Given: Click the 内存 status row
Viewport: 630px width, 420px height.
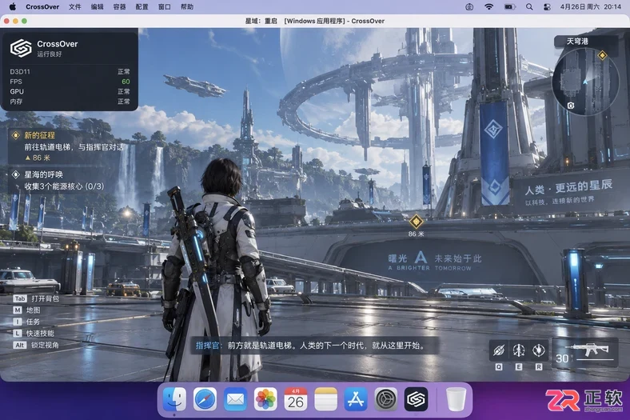Looking at the screenshot, I should (x=70, y=102).
